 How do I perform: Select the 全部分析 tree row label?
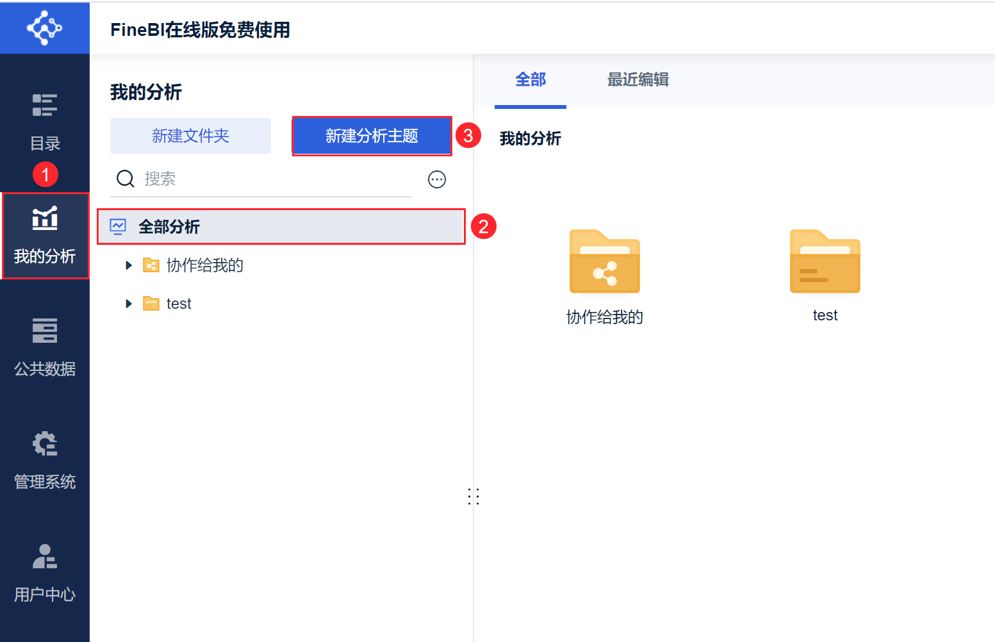click(169, 227)
